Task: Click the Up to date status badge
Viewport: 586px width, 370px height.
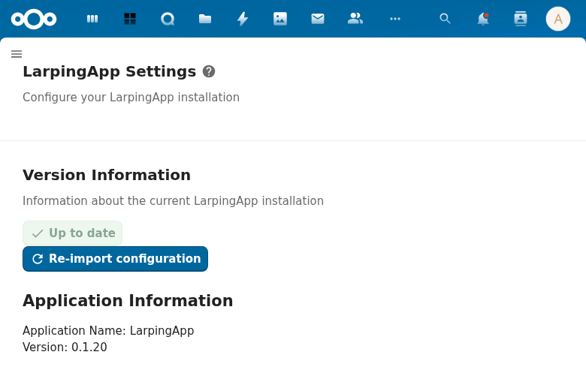Action: click(x=73, y=233)
